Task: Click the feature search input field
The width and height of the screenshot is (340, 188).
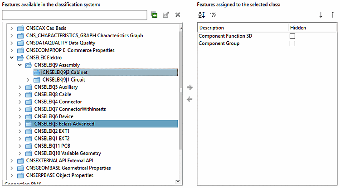Action: click(74, 15)
